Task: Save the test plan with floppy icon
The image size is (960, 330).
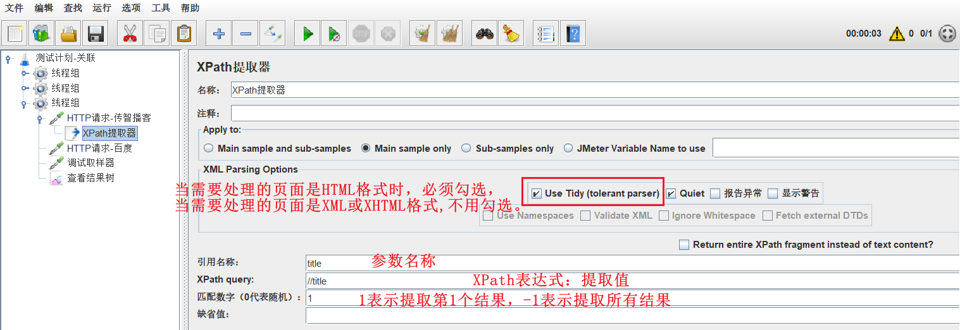Action: [x=96, y=34]
